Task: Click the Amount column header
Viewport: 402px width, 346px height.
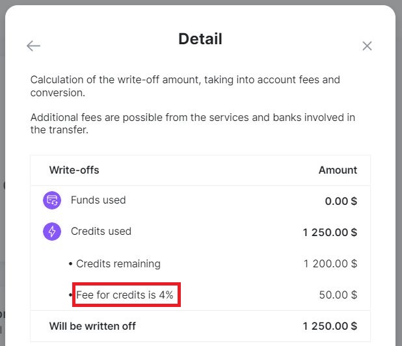Action: (x=338, y=170)
